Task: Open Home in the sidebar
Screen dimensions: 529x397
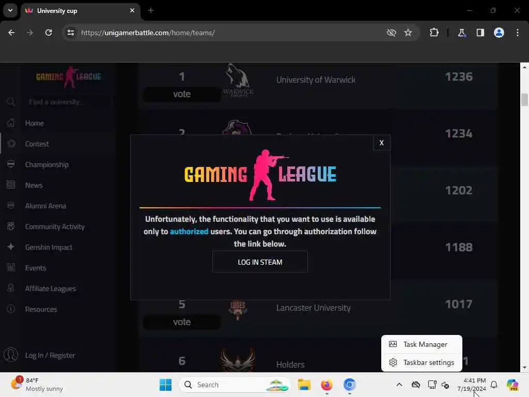Action: (34, 123)
